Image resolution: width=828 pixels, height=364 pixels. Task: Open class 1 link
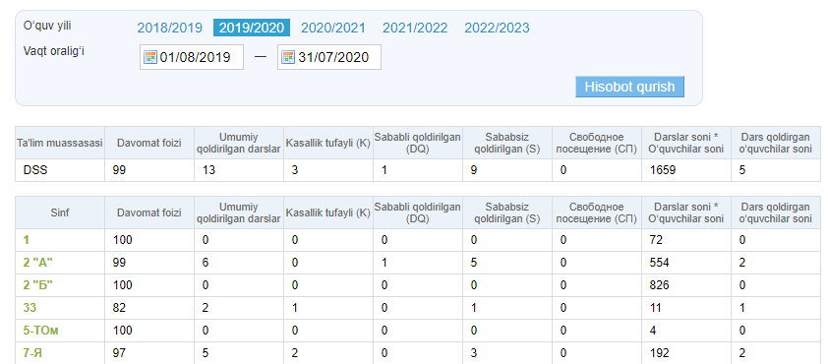point(26,240)
